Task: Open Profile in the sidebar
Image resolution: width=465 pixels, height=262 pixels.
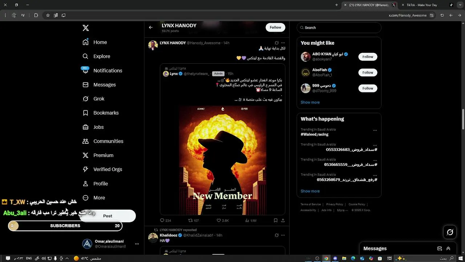Action: click(95, 184)
